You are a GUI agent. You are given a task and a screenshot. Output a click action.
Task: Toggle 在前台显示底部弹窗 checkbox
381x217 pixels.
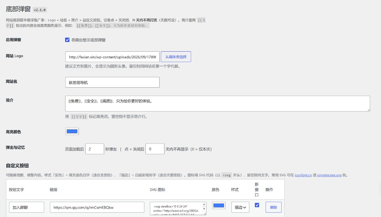(67, 40)
